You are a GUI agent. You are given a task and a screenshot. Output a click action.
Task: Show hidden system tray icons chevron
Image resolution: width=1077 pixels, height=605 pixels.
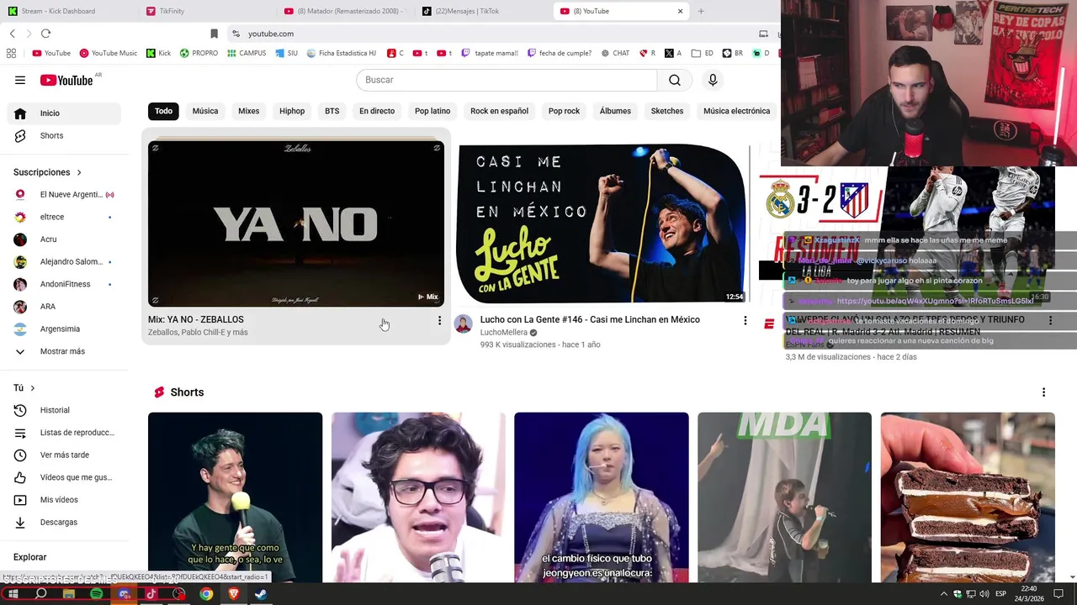coord(943,594)
